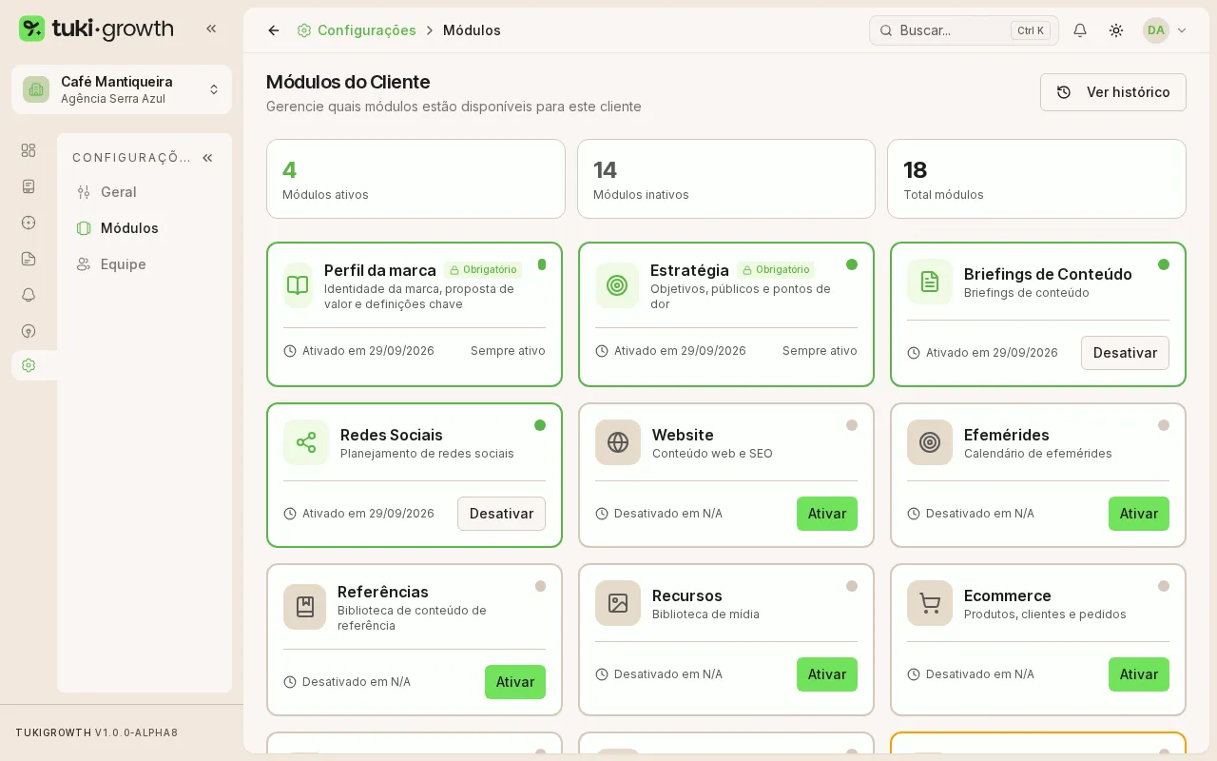Click the Módulos breadcrumb
Screen dimensions: 1217x761
click(472, 30)
